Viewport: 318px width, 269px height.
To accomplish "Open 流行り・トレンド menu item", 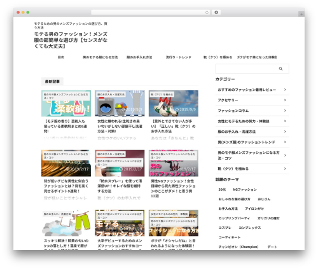I will click(179, 57).
